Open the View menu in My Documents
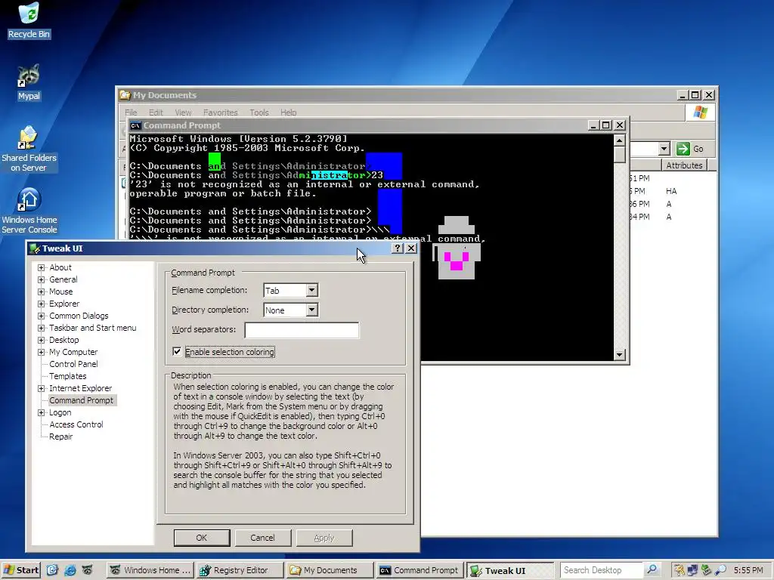This screenshot has height=580, width=774. [x=183, y=113]
